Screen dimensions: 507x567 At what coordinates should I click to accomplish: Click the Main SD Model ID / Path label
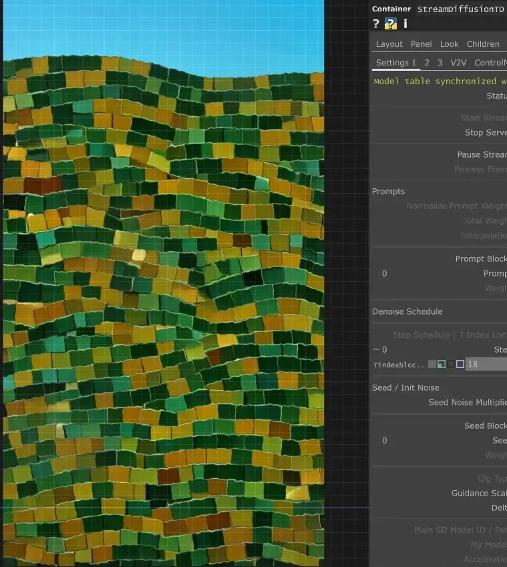(460, 530)
